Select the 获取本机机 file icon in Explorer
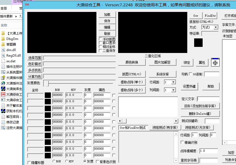236x165 pixels. 3,111
